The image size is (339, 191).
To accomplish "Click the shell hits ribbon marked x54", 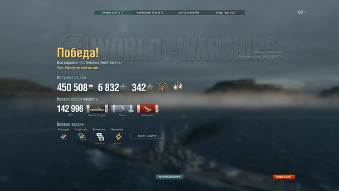I will point(122,109).
